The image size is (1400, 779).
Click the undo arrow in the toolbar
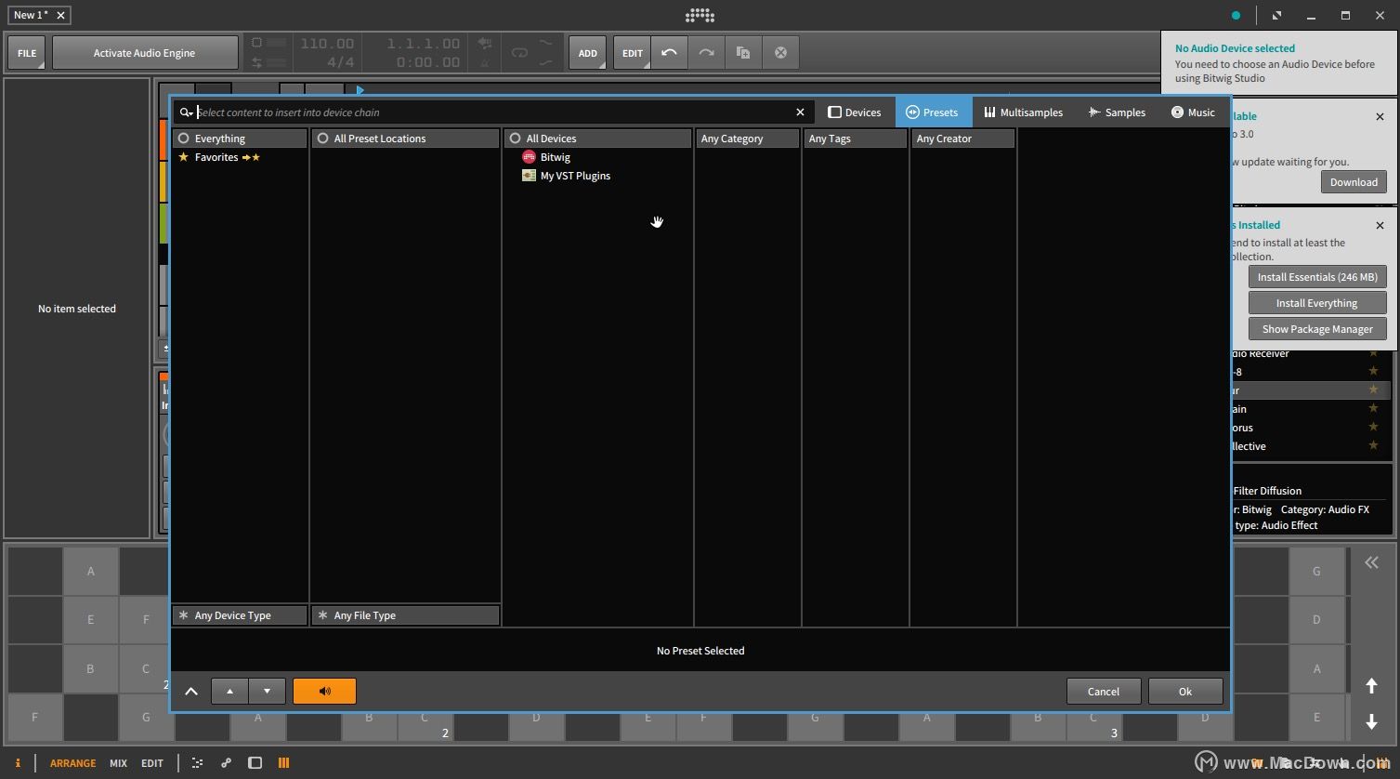[669, 53]
